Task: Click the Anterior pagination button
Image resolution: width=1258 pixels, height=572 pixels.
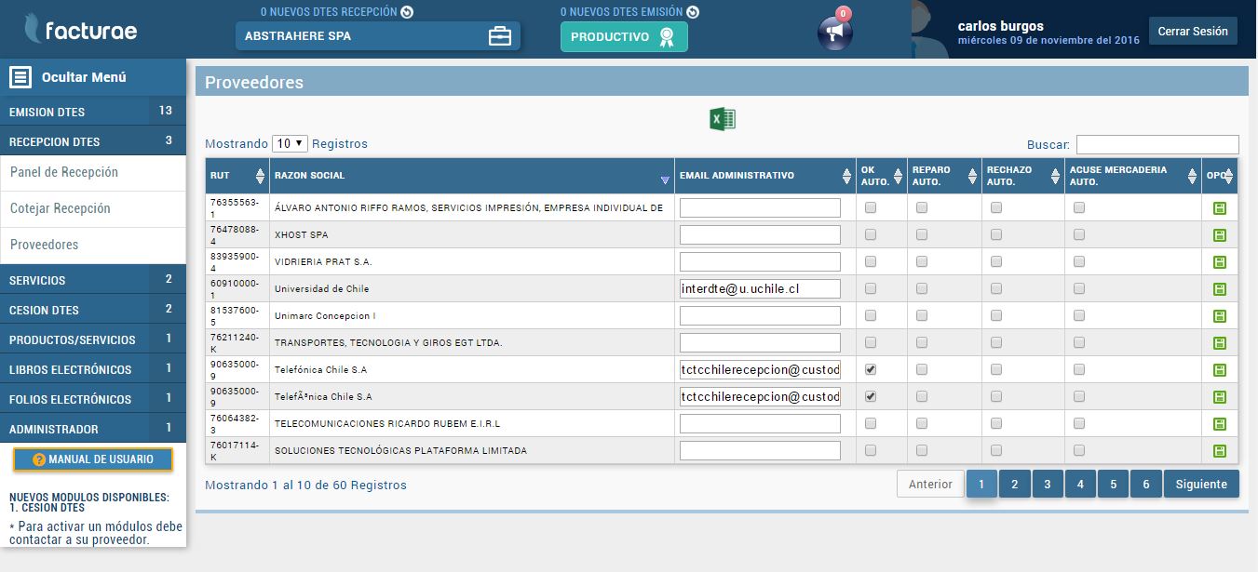Action: 930,485
